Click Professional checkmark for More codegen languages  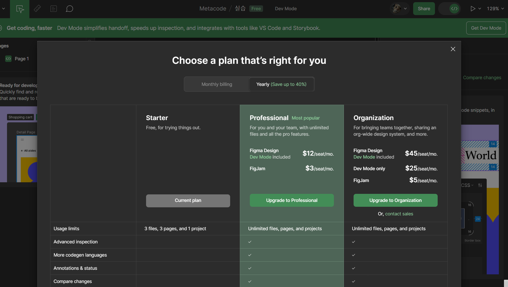click(x=250, y=255)
